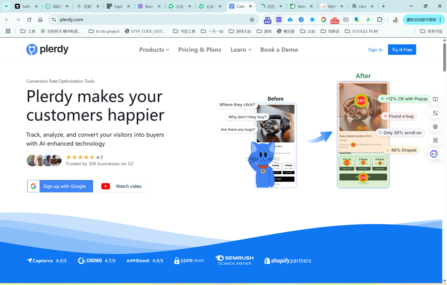Open the 生财有术 bookmark
The width and height of the screenshot is (447, 285).
click(61, 31)
